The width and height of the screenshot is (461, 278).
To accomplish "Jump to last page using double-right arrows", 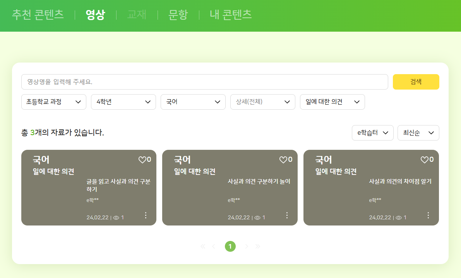I will (x=258, y=246).
